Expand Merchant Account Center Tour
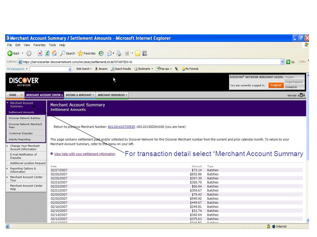 pyautogui.click(x=7, y=177)
